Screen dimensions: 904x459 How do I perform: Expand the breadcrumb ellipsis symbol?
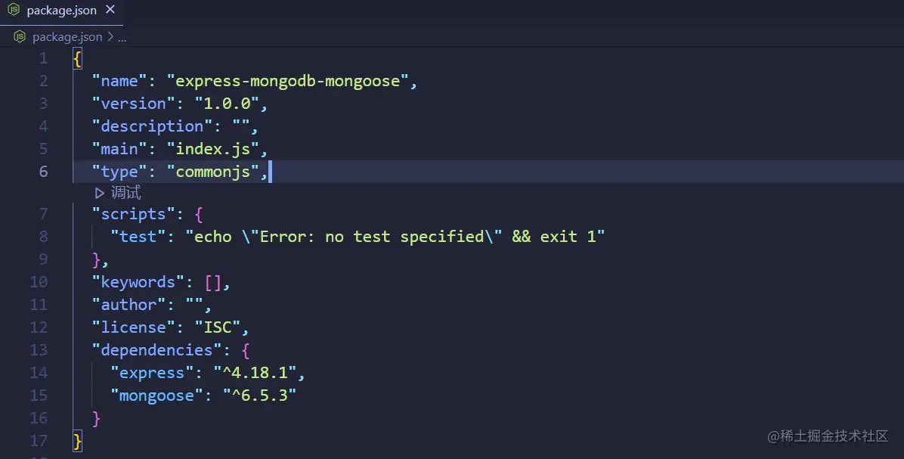click(122, 36)
